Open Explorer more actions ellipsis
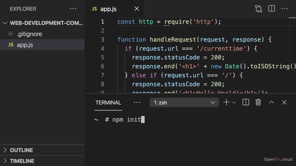 73,9
